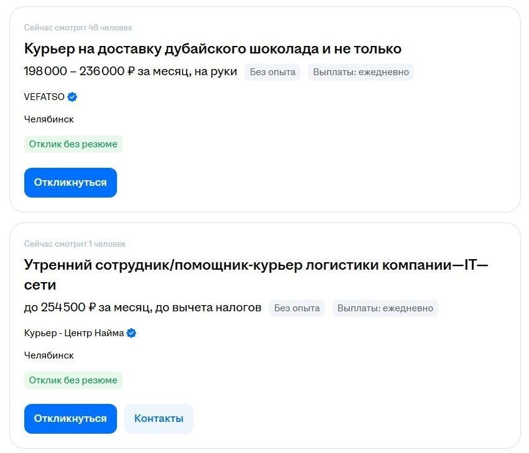Click the Отклик без резюме label on first vacancy
Viewport: 529px width, 453px height.
73,144
